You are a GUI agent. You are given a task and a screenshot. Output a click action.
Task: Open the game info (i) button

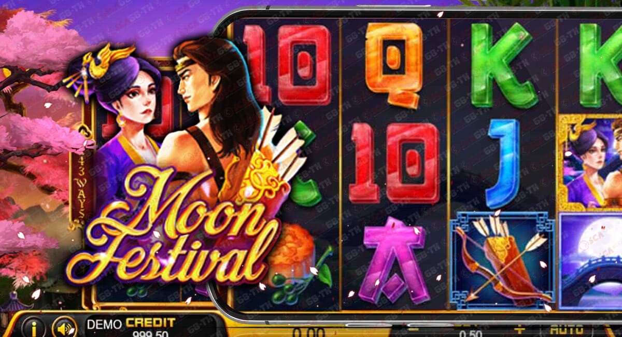(x=33, y=328)
